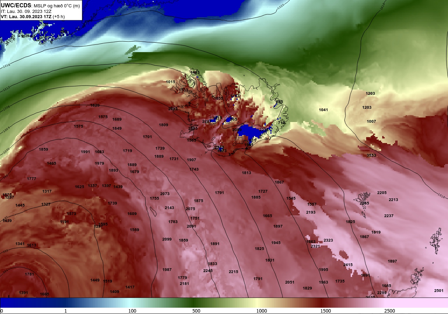
Task: Click the map value "1813"
Action: pos(246,173)
